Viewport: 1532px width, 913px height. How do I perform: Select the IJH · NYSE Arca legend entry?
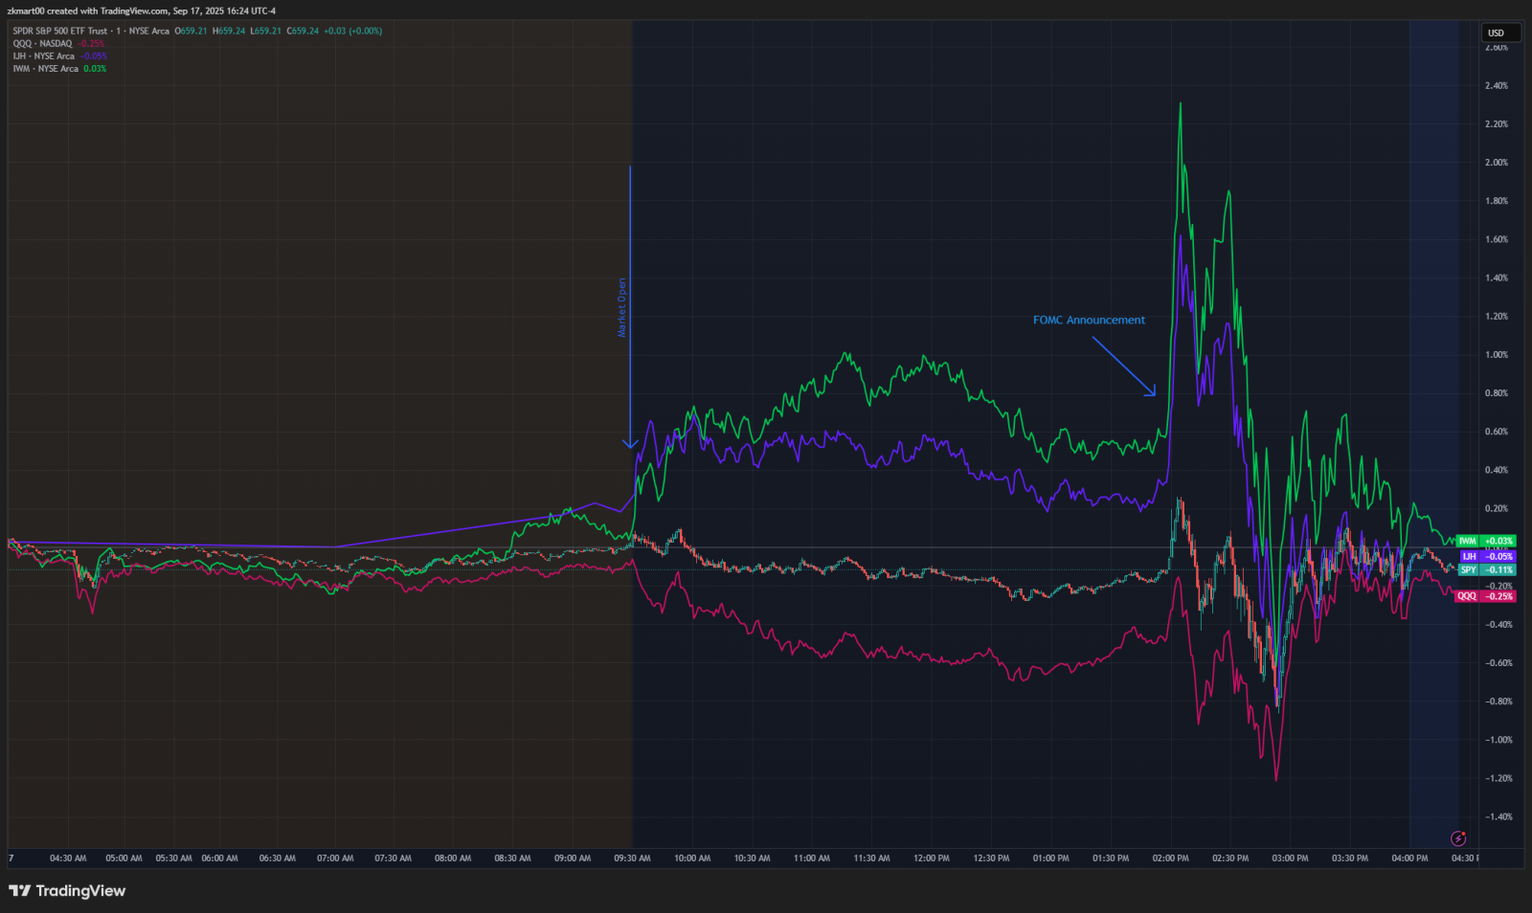(x=43, y=56)
